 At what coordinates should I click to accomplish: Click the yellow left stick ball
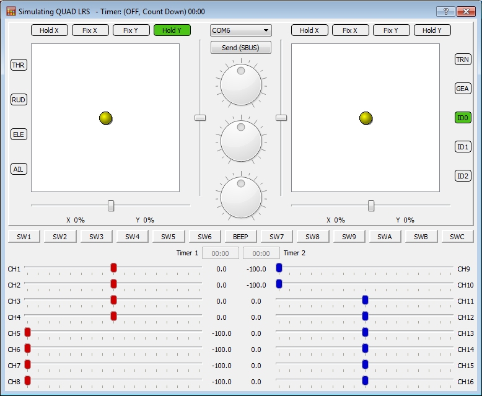coord(106,118)
